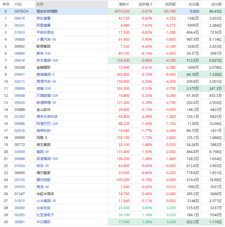225x227 pixels.
Task: Click stock code 00241
Action: (19, 25)
